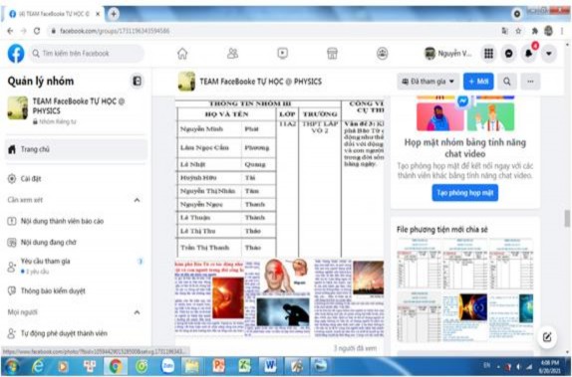Open Nội dung đang chờ
This screenshot has height=377, width=572.
(x=77, y=243)
